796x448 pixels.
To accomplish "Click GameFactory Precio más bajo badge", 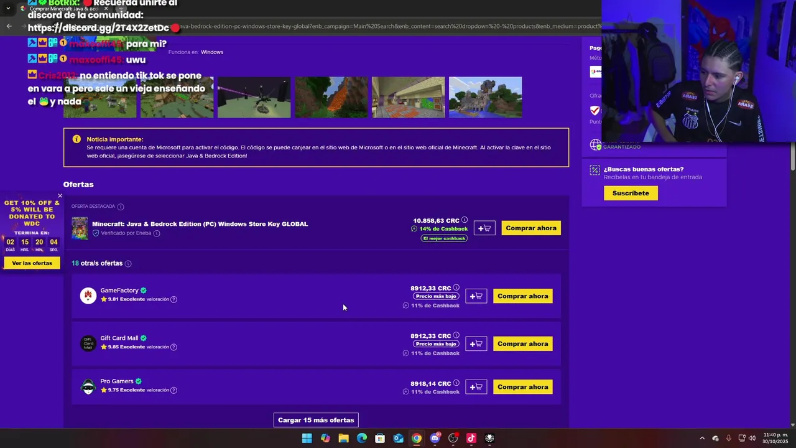I will click(x=436, y=297).
